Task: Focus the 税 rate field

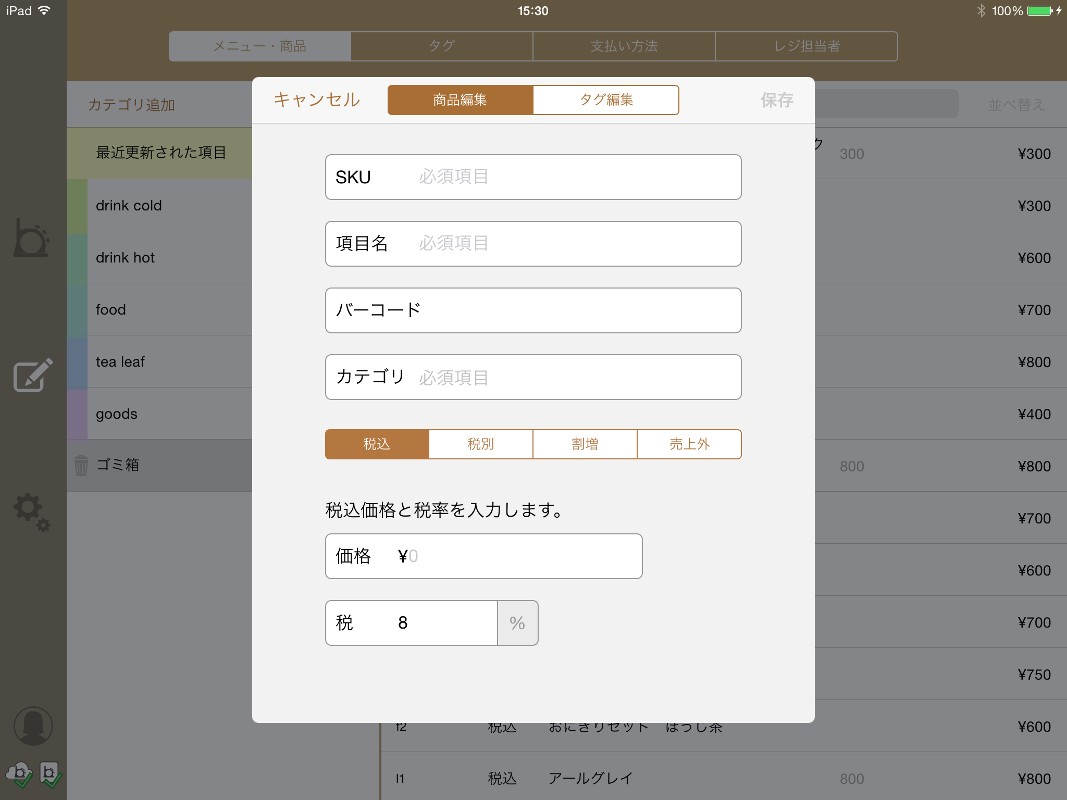Action: click(412, 623)
